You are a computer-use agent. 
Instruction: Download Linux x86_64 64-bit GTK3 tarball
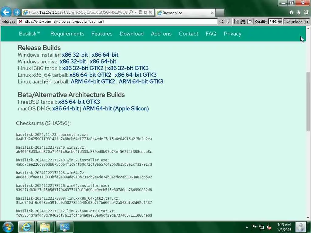click(x=136, y=75)
